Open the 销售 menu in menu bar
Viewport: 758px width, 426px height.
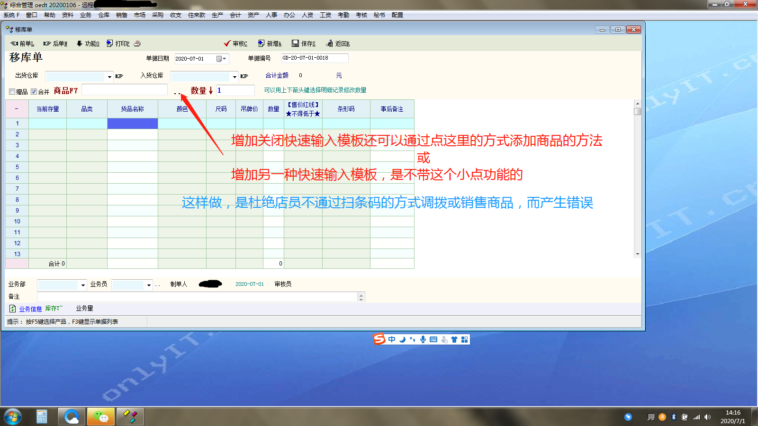(x=122, y=15)
